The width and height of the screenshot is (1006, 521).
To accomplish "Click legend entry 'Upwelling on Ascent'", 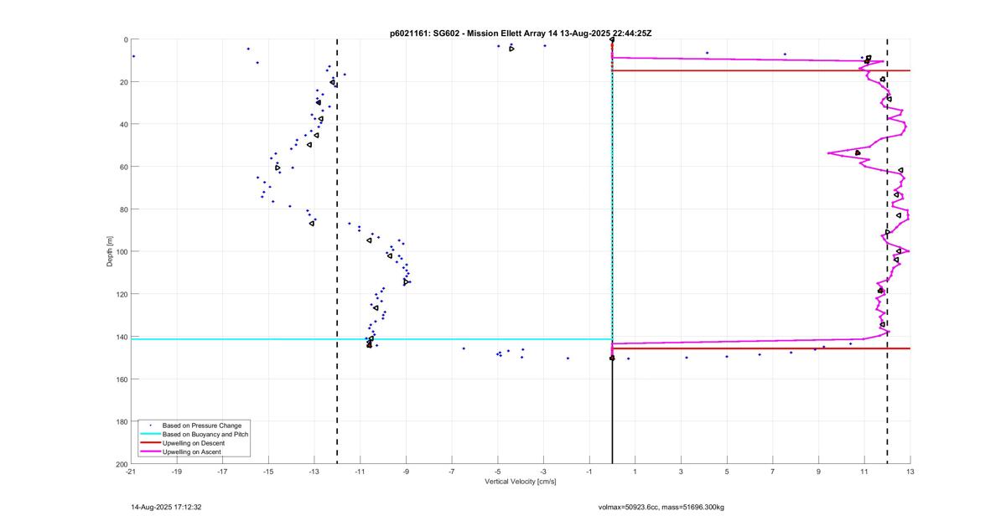I will coord(192,452).
